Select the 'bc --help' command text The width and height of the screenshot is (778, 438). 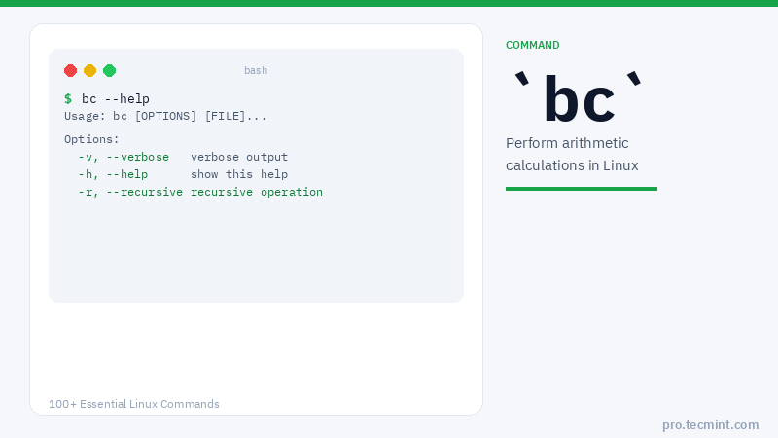[116, 99]
